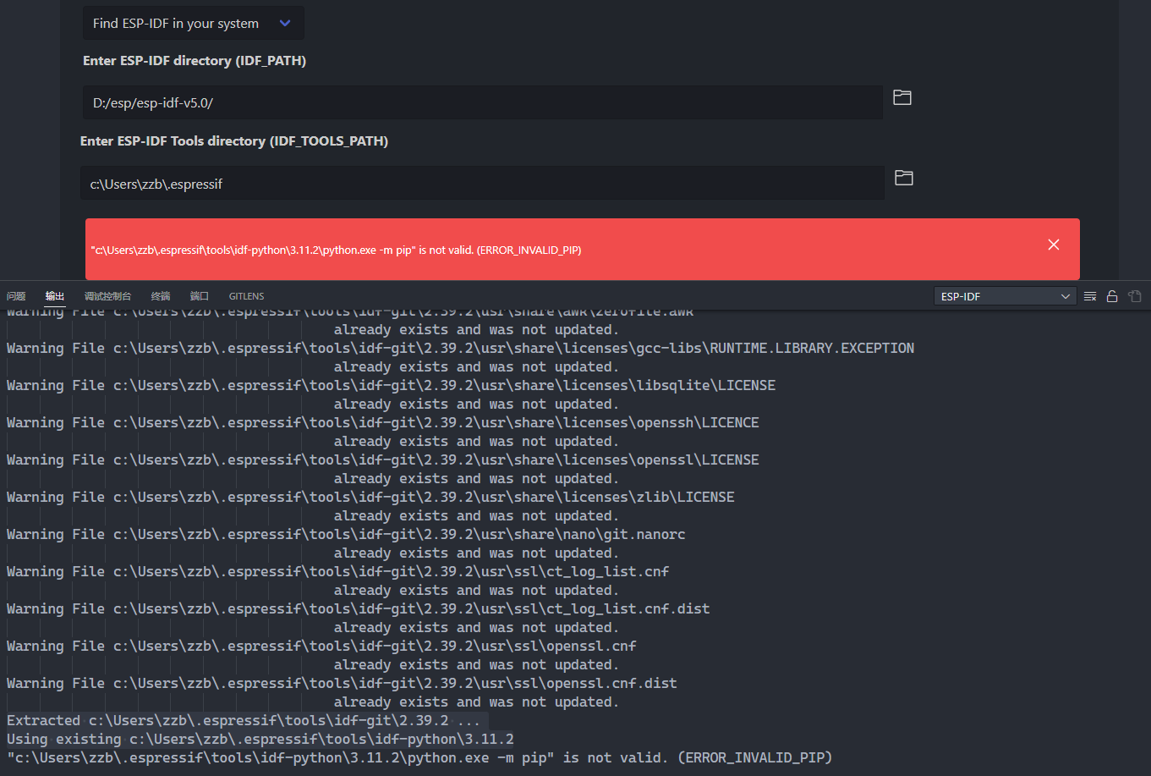Toggle output scroll lock
The height and width of the screenshot is (776, 1151).
tap(1112, 296)
